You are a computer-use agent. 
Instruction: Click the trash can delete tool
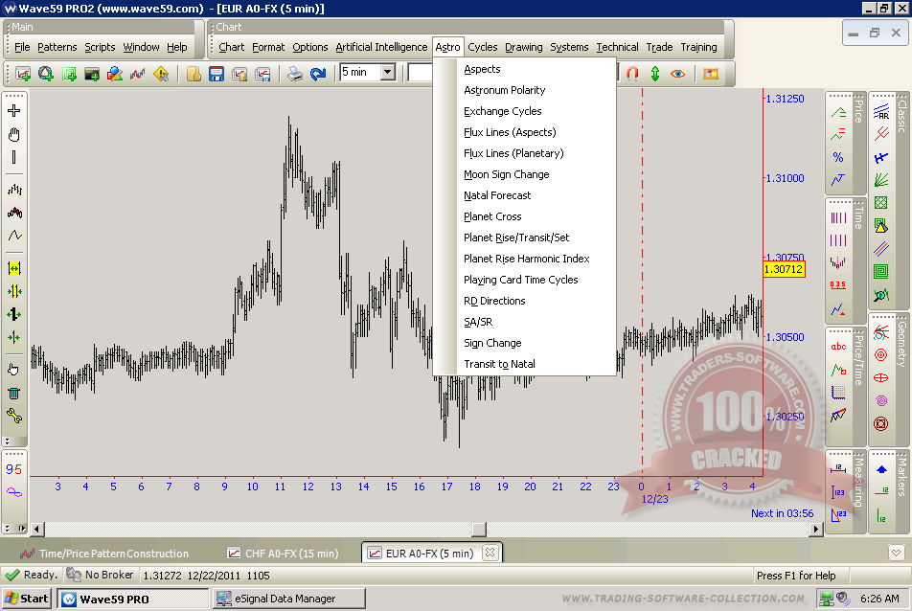click(x=14, y=393)
